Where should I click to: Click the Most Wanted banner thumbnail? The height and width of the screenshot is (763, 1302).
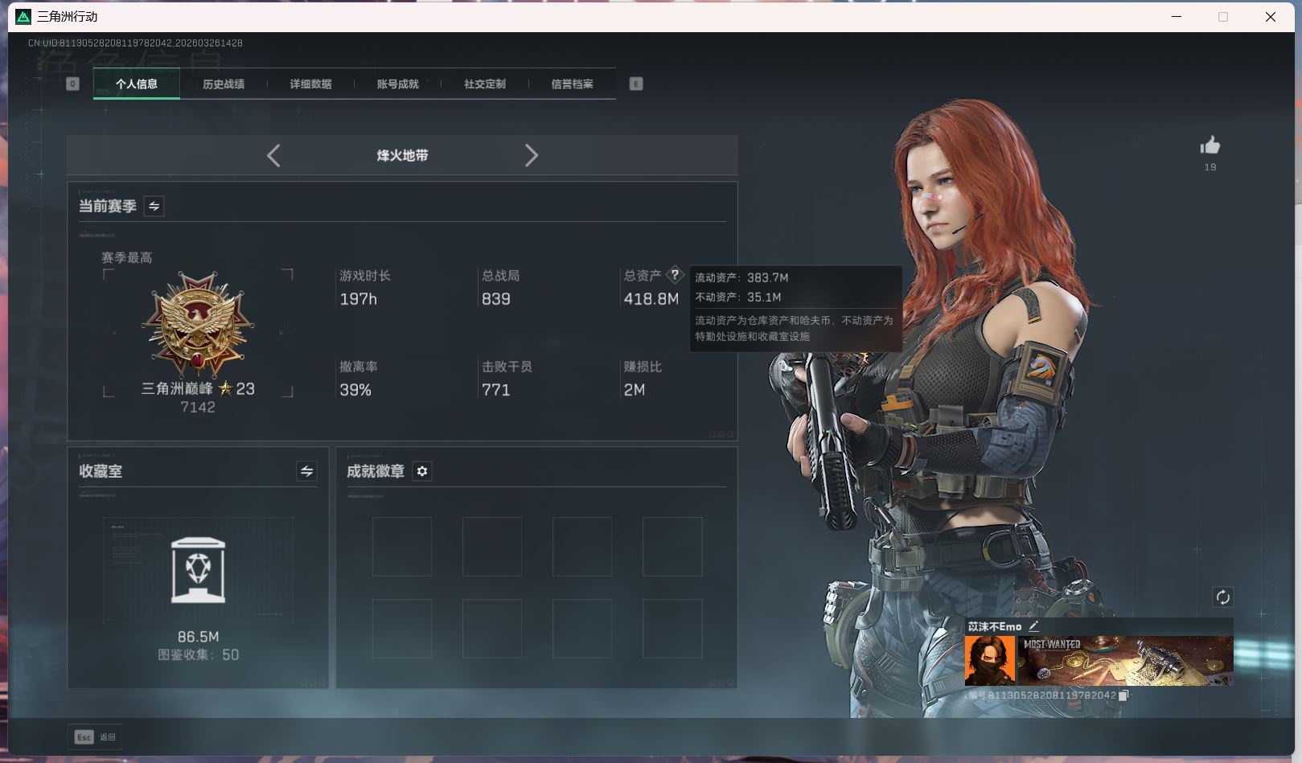pos(1124,661)
